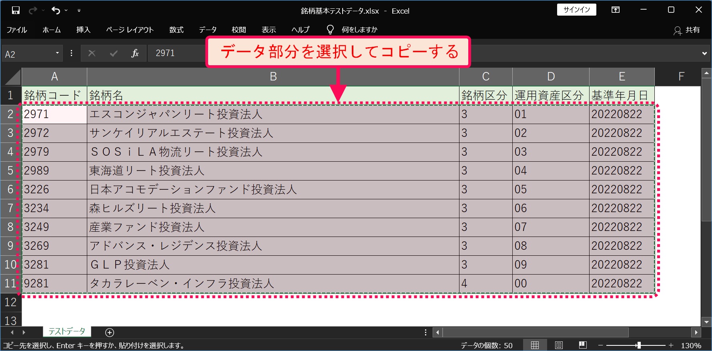Switch to the ホーム tab

[x=52, y=30]
